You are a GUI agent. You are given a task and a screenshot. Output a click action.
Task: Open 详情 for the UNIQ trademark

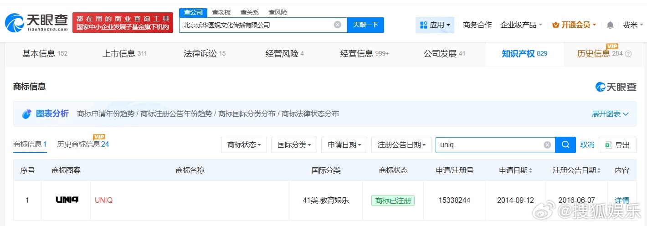click(x=622, y=200)
